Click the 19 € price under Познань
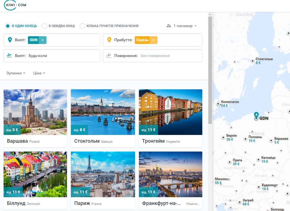290x211 pixels. (252, 141)
